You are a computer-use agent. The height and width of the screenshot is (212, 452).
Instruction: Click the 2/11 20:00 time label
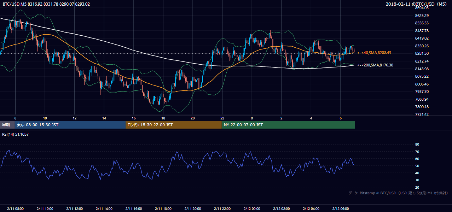193,208
